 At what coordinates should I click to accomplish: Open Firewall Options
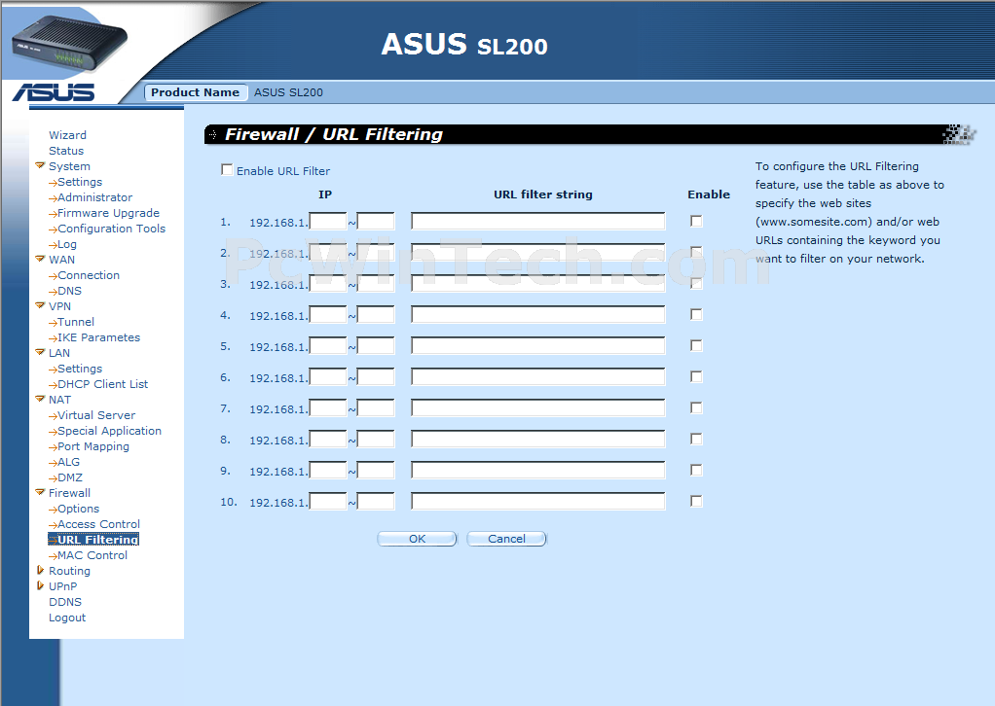(78, 509)
